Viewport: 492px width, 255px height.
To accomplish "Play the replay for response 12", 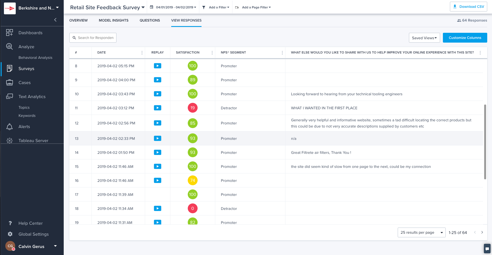I will pos(157,123).
